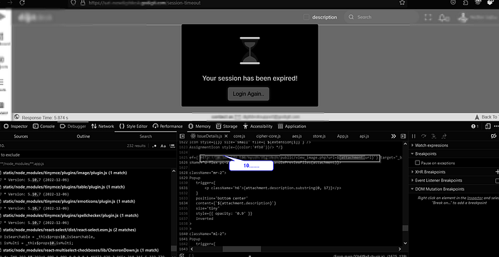Enable Pause on exceptions checkbox

418,163
